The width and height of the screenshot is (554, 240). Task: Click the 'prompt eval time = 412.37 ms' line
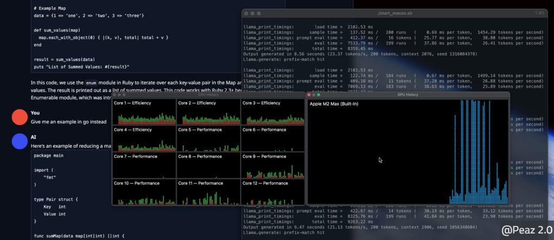(x=393, y=38)
